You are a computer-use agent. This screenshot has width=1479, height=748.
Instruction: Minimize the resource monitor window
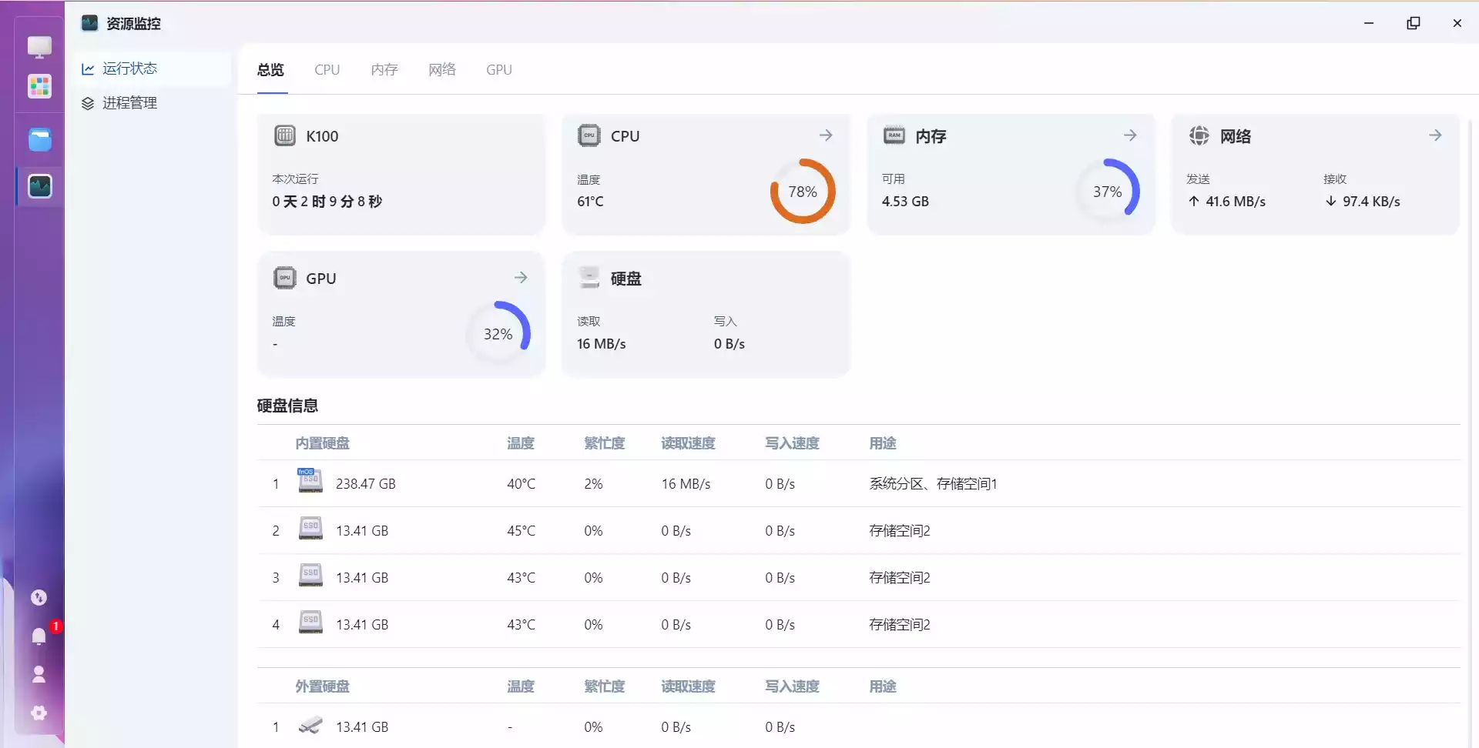(1369, 23)
